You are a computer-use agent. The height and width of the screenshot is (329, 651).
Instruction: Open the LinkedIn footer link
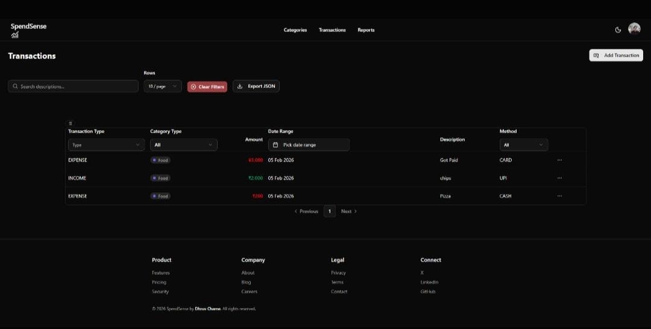click(429, 282)
